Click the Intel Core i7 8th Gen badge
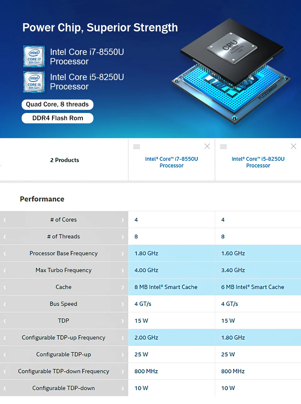Viewport: 301px width, 404px height. point(34,57)
